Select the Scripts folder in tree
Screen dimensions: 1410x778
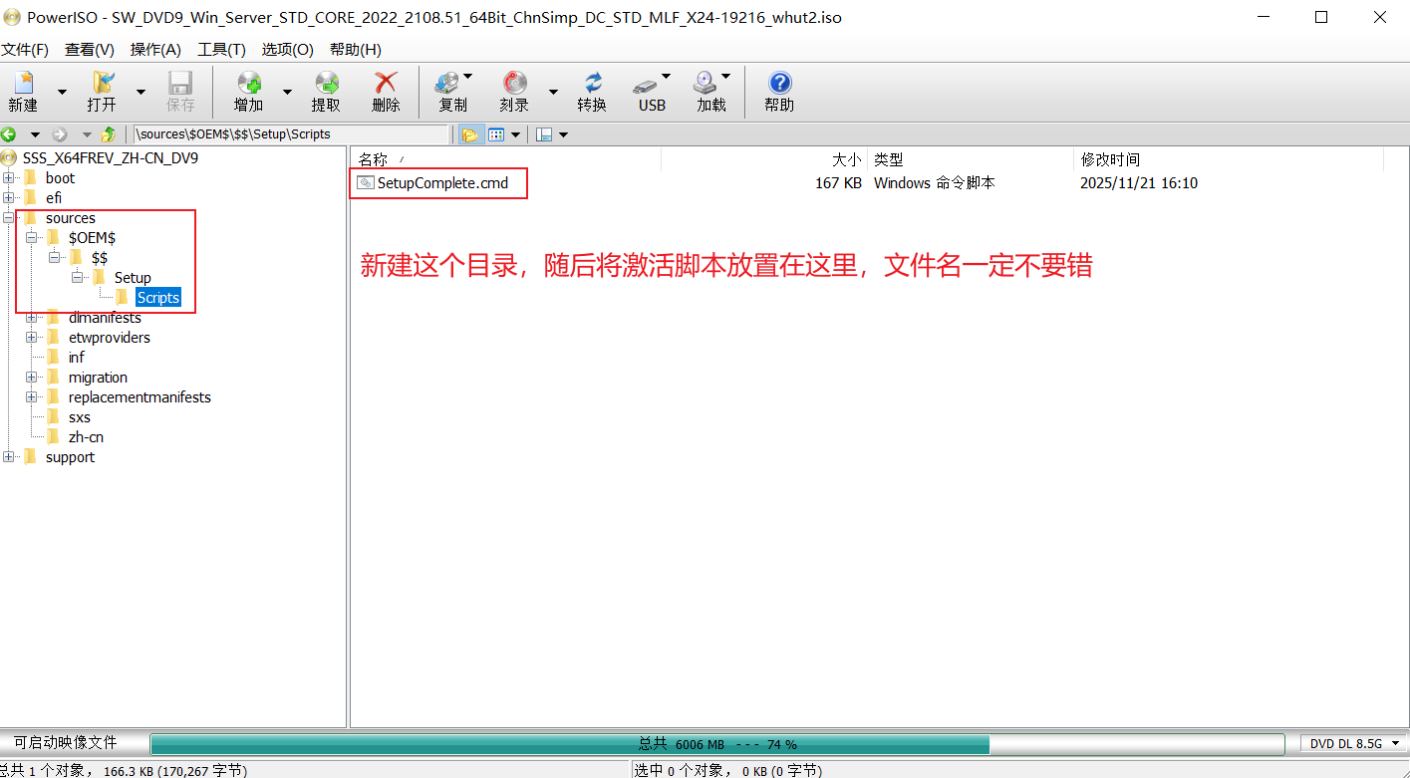pyautogui.click(x=158, y=298)
